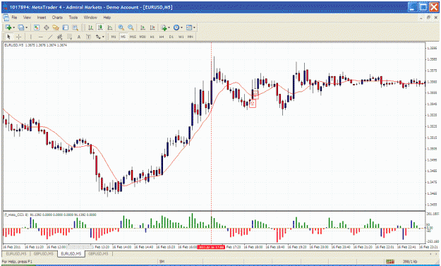Switch to the first EURUSD,M5 chart tab
This screenshot has height=266, width=441.
pos(16,253)
